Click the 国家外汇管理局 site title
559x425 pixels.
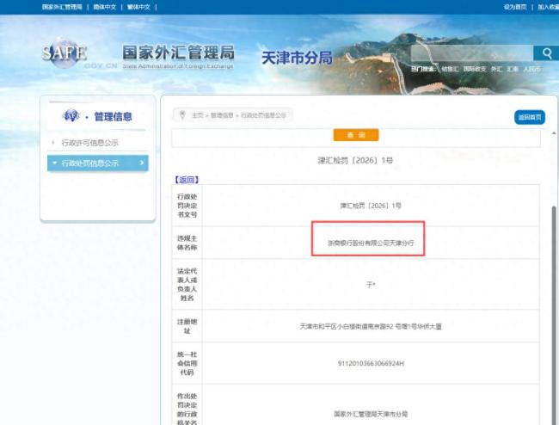[x=178, y=52]
